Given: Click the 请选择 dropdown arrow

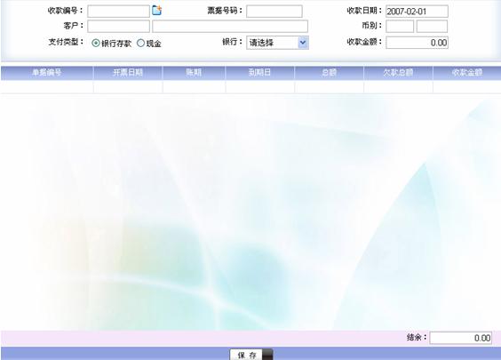Looking at the screenshot, I should click(x=303, y=43).
